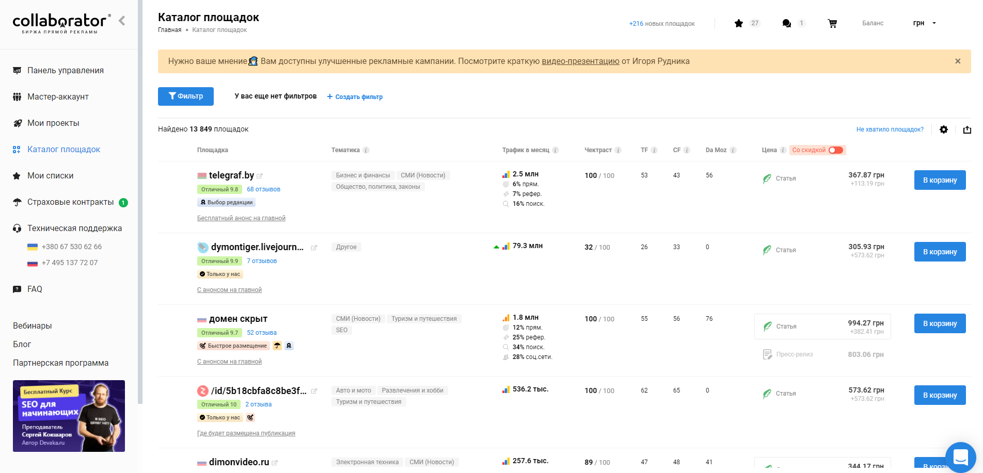Collapse the sidebar with chevron arrow
This screenshot has width=983, height=473.
tap(122, 21)
